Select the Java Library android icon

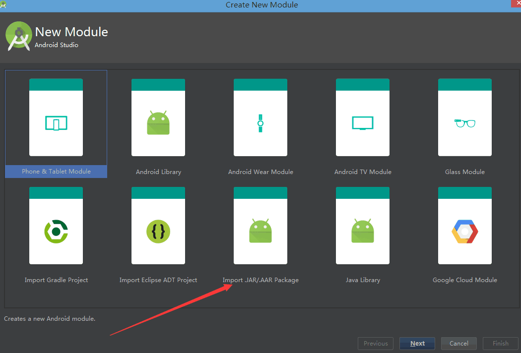point(363,231)
